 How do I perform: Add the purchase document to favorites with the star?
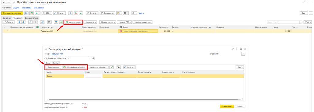(14, 2)
